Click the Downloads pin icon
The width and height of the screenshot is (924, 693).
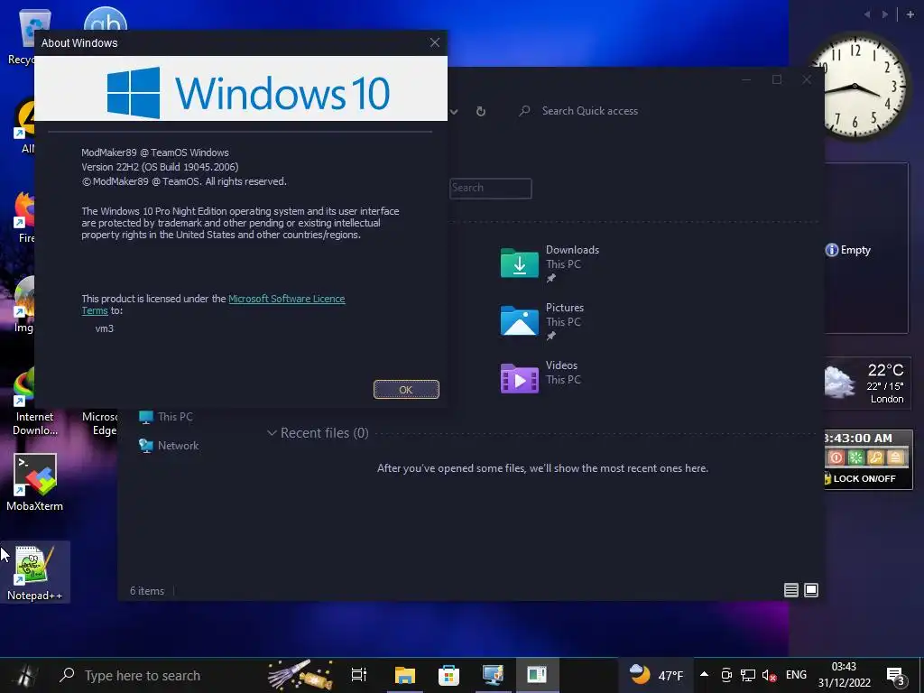pos(551,278)
